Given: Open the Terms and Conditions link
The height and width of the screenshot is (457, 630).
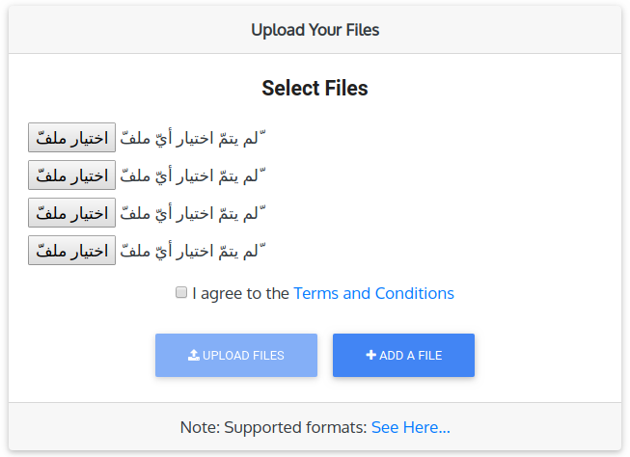Looking at the screenshot, I should pos(373,293).
